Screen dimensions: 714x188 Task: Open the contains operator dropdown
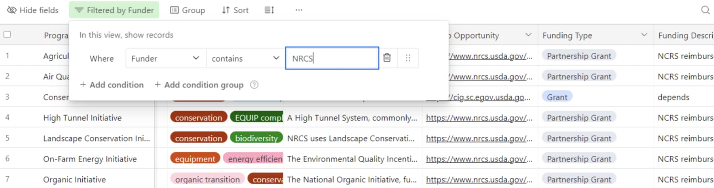click(246, 58)
